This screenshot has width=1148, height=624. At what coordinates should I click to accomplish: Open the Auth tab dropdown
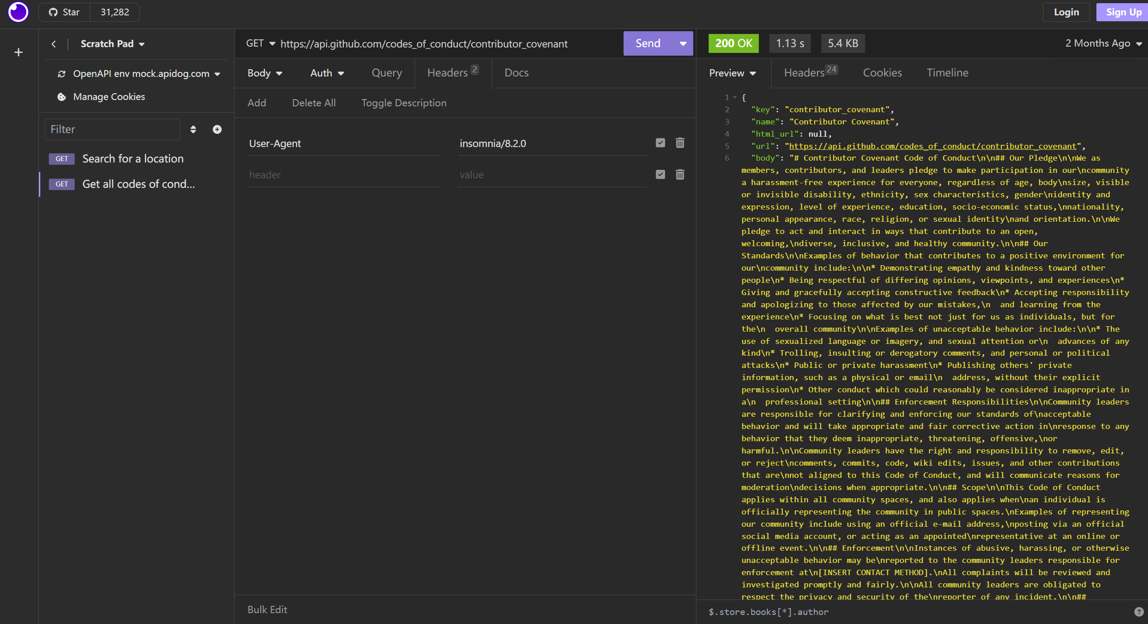327,73
